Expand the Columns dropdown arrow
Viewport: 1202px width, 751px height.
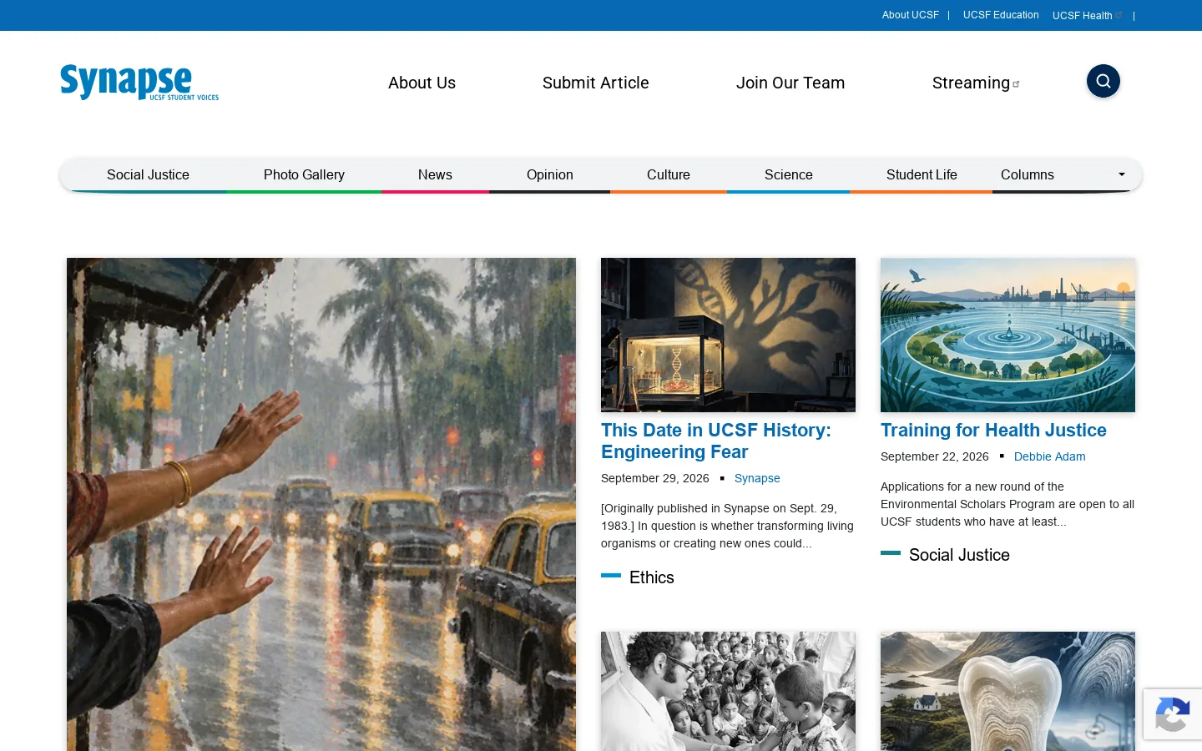pyautogui.click(x=1122, y=174)
